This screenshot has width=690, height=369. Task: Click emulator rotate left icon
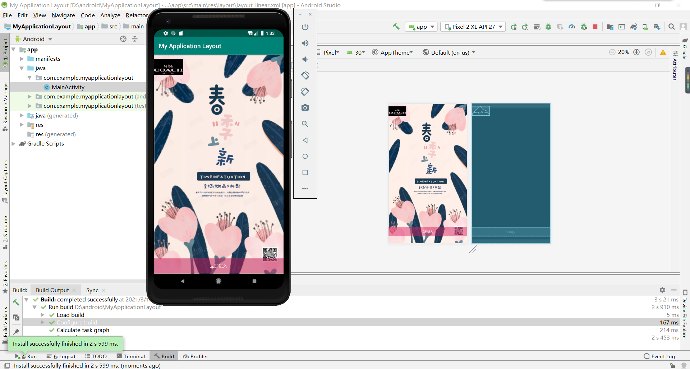305,75
